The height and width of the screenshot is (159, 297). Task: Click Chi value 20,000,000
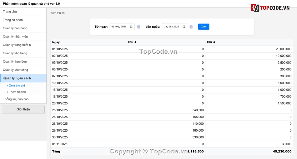[284, 49]
